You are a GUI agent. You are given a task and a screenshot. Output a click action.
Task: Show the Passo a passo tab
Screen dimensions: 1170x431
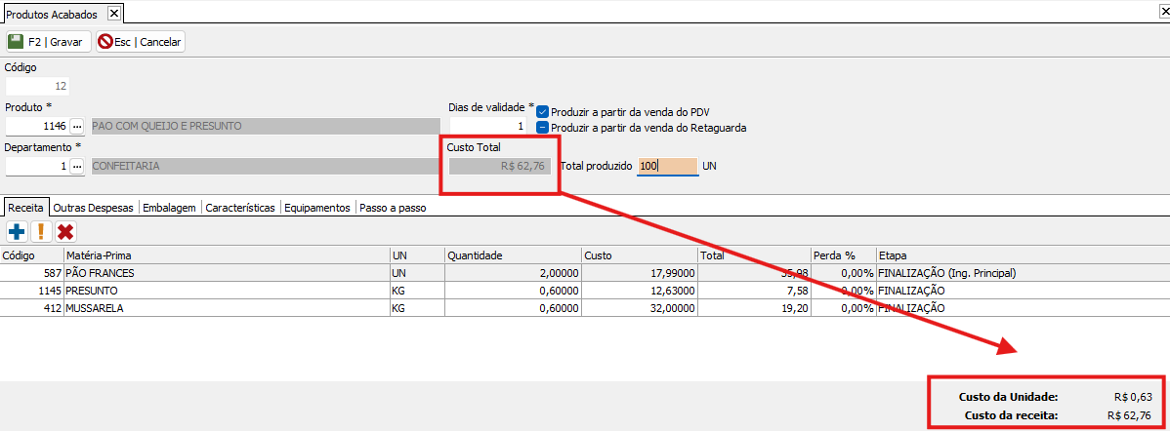(392, 208)
